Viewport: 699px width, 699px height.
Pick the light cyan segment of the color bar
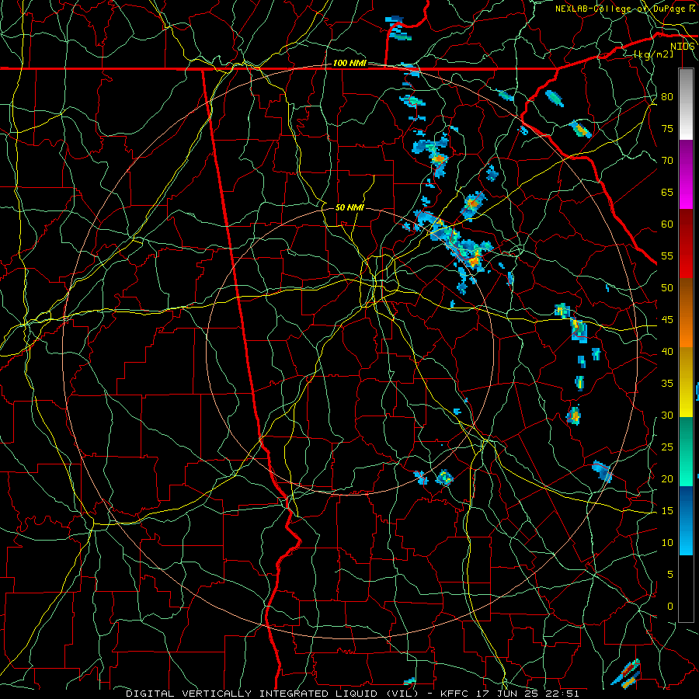click(686, 538)
